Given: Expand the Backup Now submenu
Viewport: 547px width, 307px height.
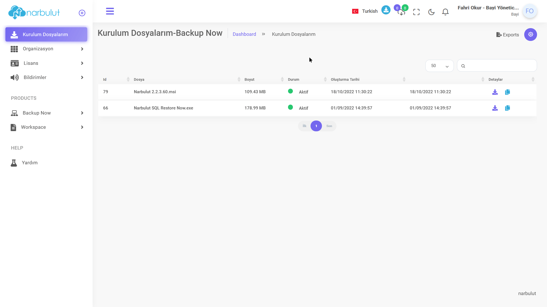Looking at the screenshot, I should (x=46, y=113).
